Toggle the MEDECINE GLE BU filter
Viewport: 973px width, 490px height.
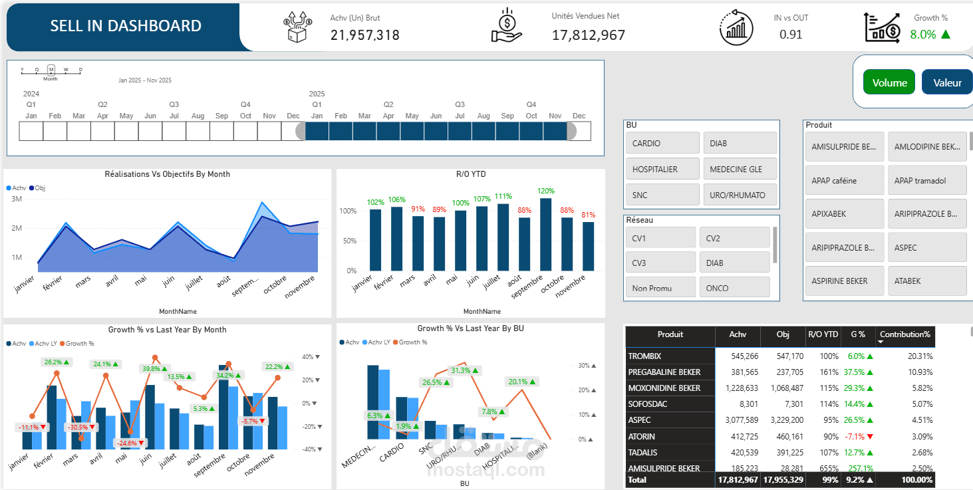(x=740, y=169)
